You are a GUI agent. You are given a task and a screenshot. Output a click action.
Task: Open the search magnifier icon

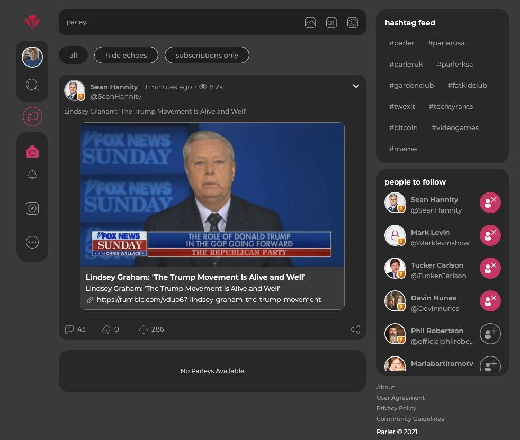(32, 85)
